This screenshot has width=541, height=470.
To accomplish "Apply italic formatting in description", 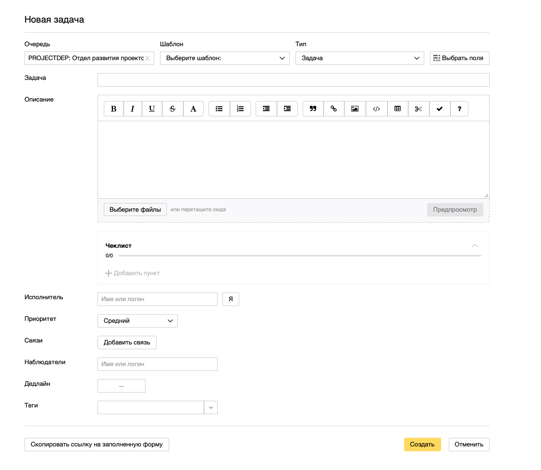I will [x=133, y=109].
